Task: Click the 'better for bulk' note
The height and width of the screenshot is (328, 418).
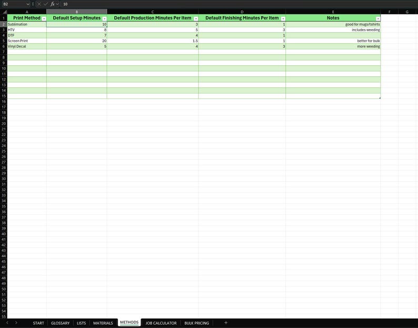Action: [333, 41]
